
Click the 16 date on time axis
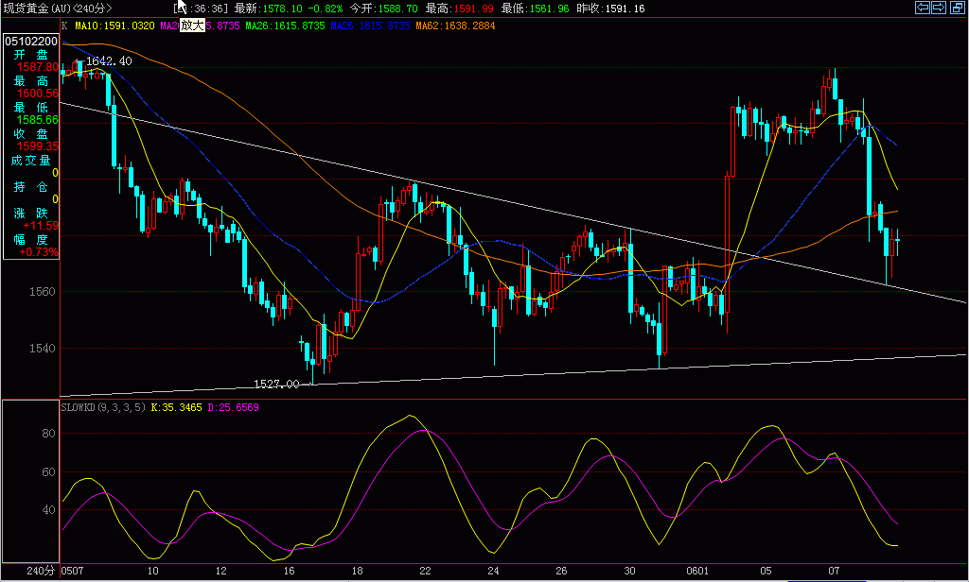click(289, 571)
